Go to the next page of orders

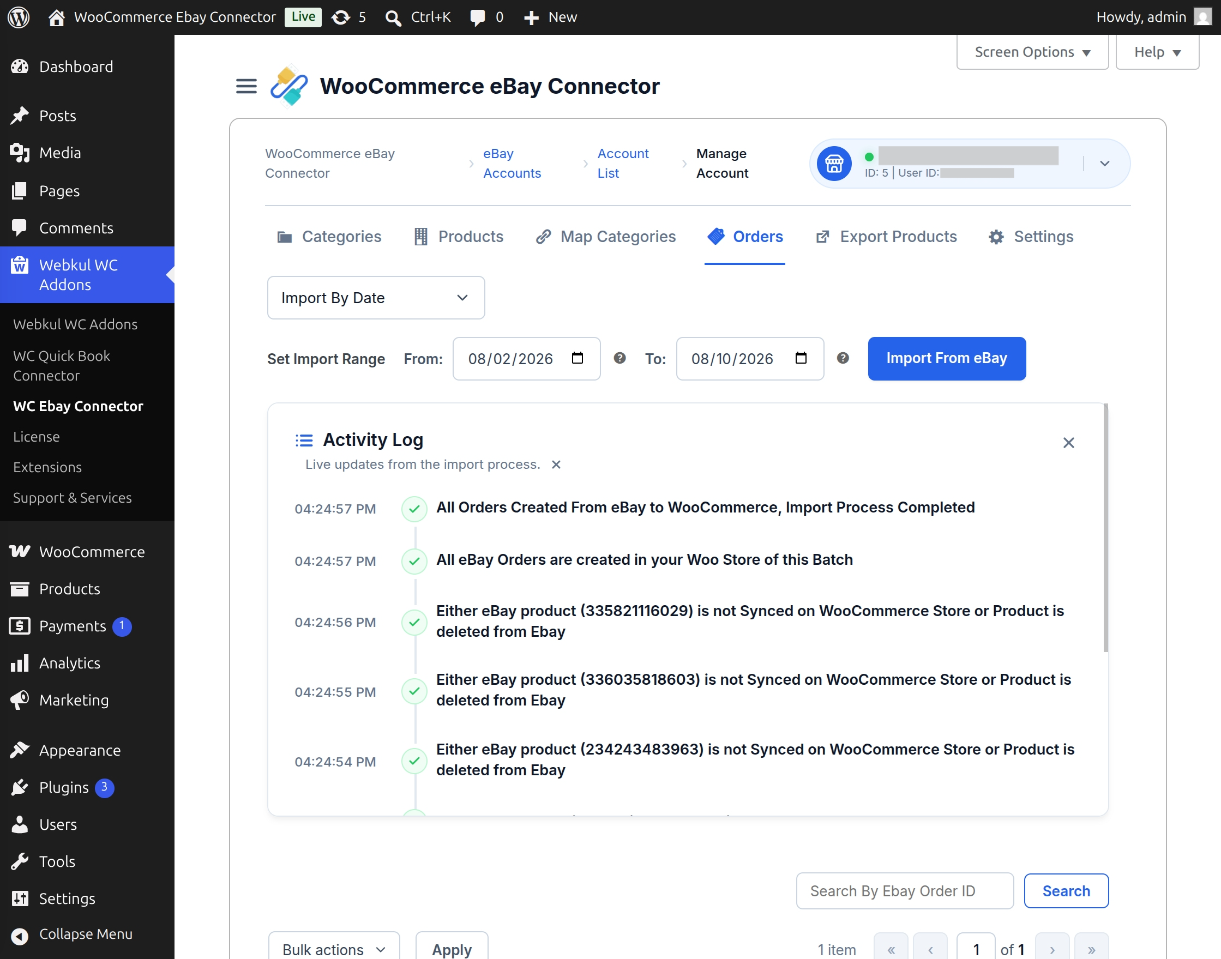pos(1052,948)
